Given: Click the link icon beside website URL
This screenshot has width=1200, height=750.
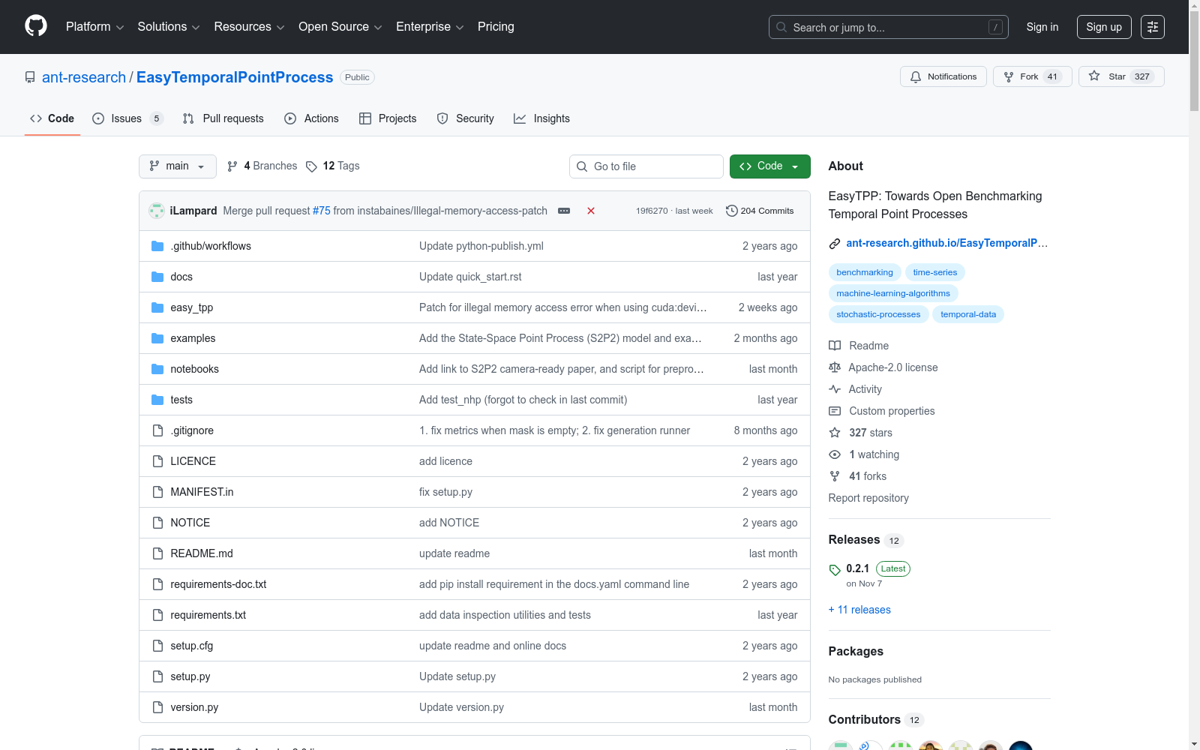Looking at the screenshot, I should coord(835,243).
